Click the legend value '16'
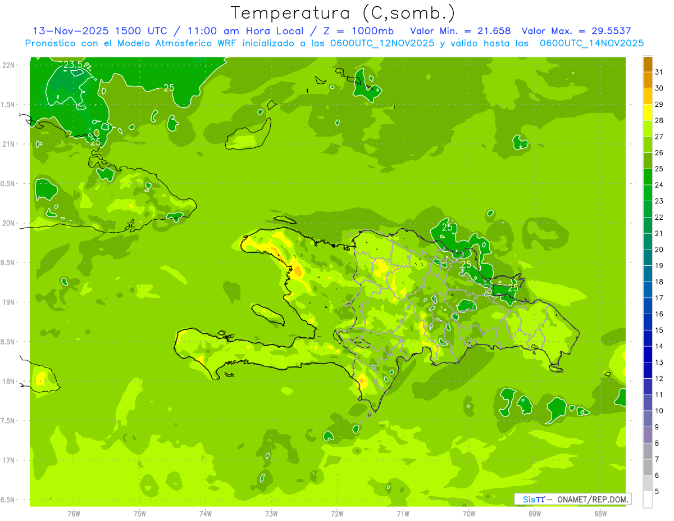Image resolution: width=674 pixels, height=521 pixels. point(659,314)
